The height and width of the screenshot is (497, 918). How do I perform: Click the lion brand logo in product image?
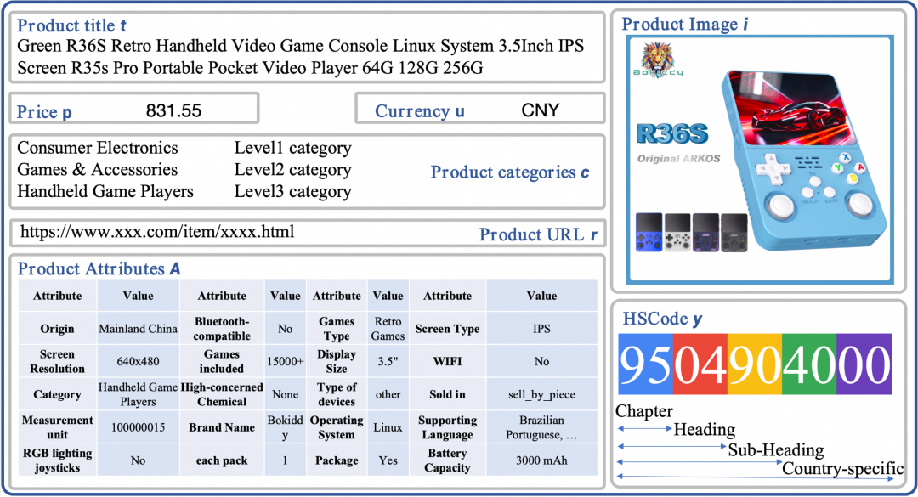click(657, 59)
